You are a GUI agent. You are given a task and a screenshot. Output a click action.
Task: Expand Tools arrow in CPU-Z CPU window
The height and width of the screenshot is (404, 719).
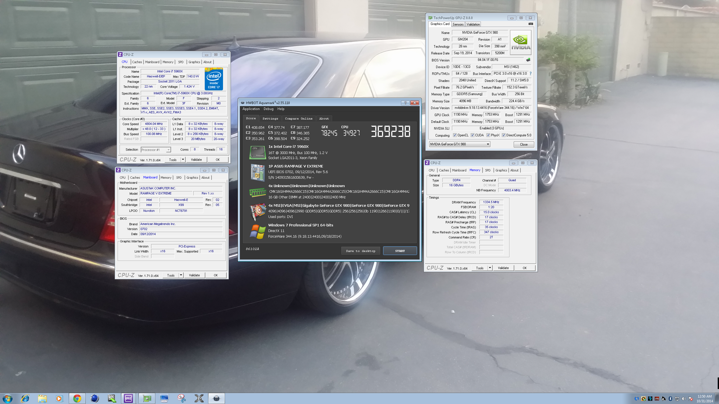point(183,160)
